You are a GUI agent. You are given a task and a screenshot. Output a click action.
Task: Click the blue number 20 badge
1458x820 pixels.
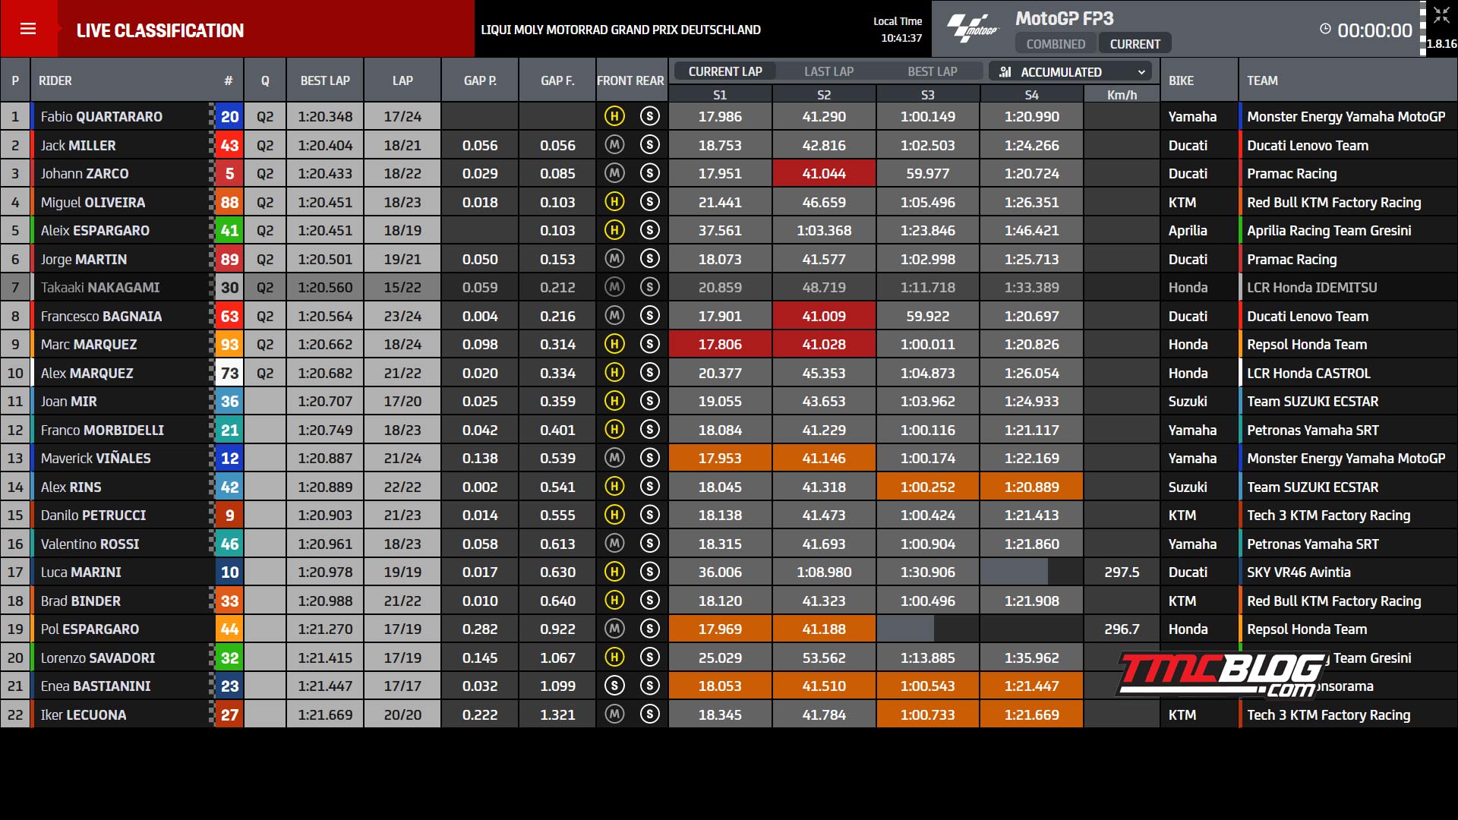click(229, 116)
